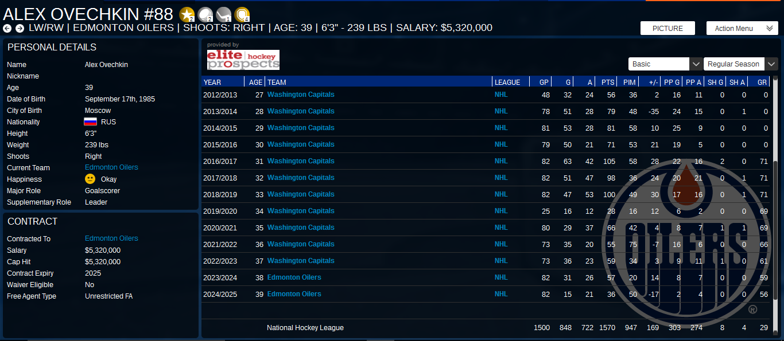Click NHL league link for 2012/2013
The image size is (784, 341).
point(501,95)
